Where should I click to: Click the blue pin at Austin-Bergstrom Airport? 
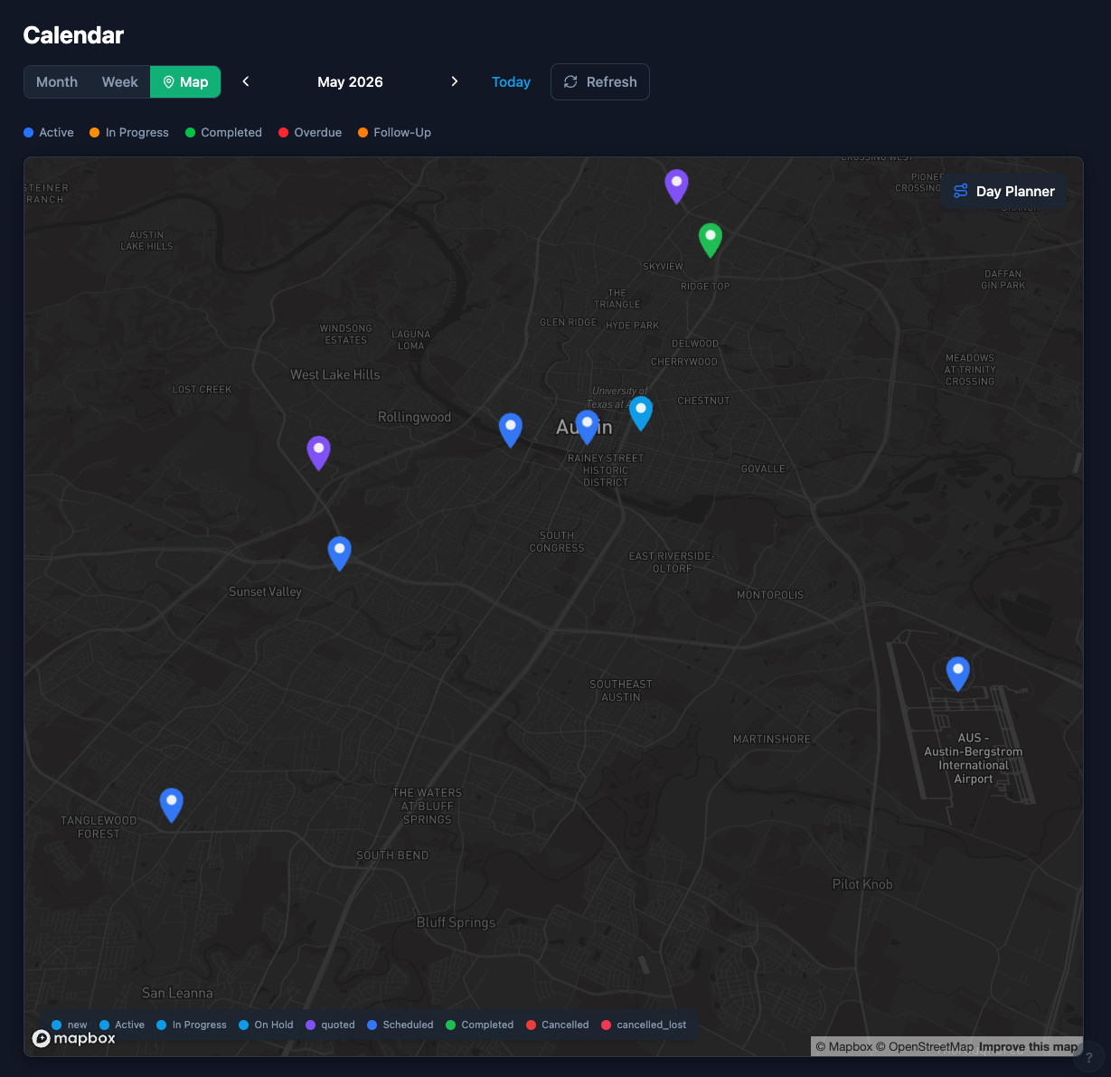[958, 674]
